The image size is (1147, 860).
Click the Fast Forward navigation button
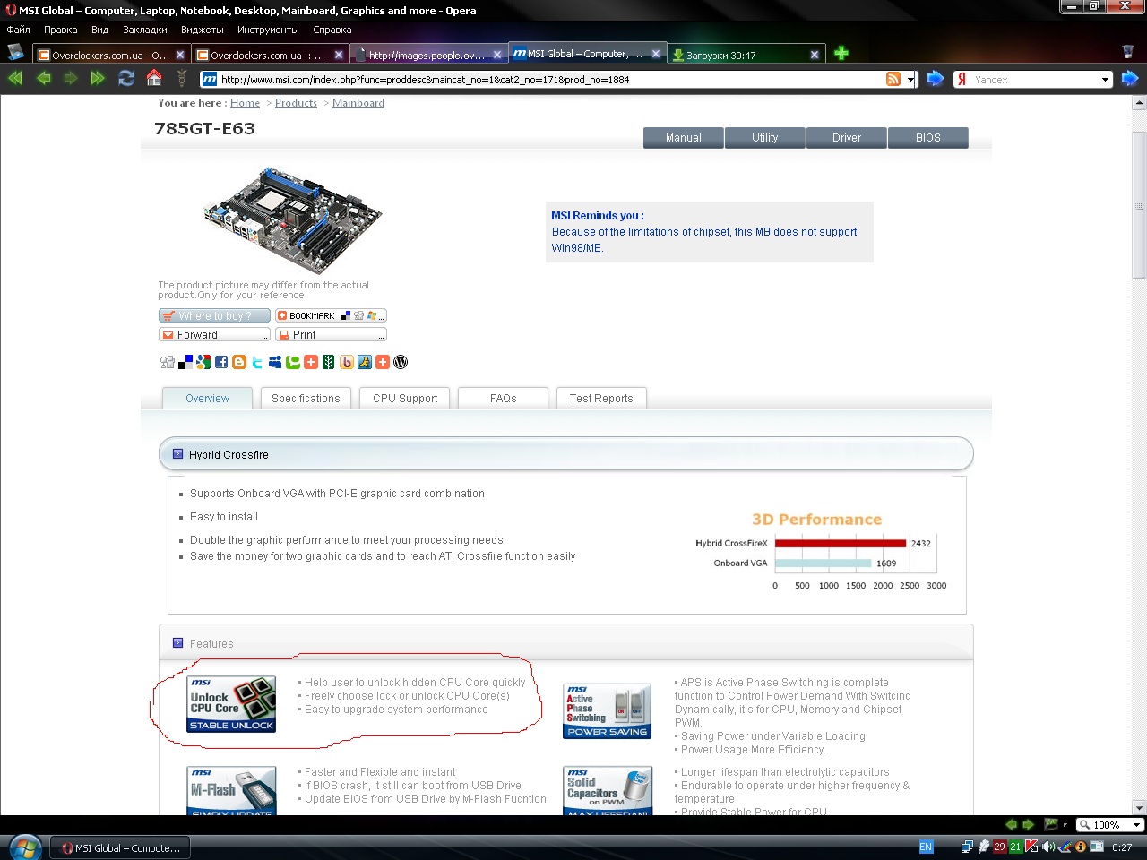pos(98,79)
